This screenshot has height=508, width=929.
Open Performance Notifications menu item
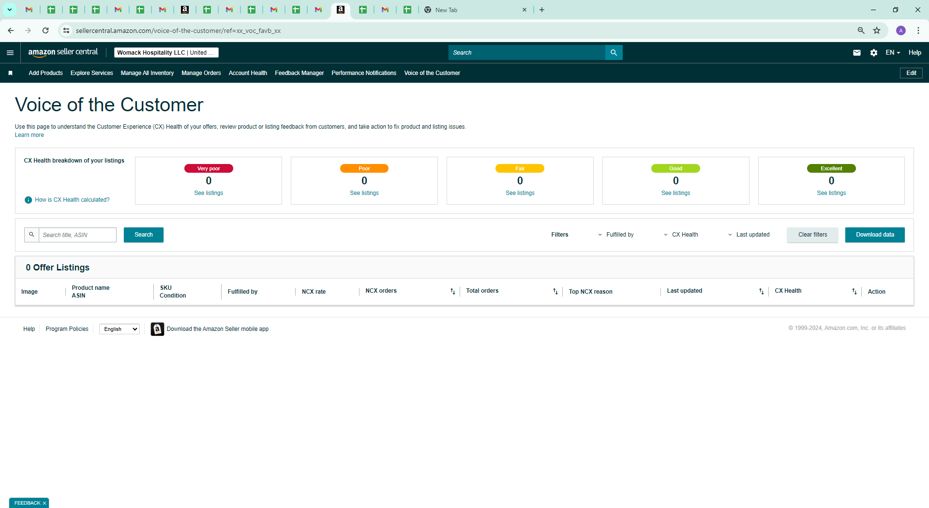364,73
